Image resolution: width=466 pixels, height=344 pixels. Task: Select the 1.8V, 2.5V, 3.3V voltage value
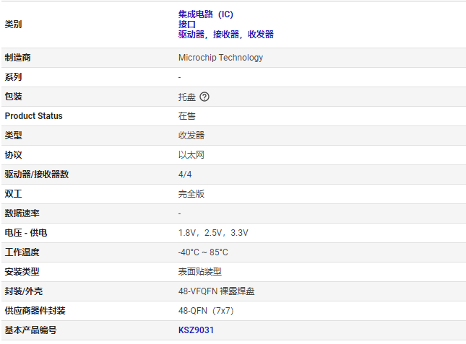(213, 233)
